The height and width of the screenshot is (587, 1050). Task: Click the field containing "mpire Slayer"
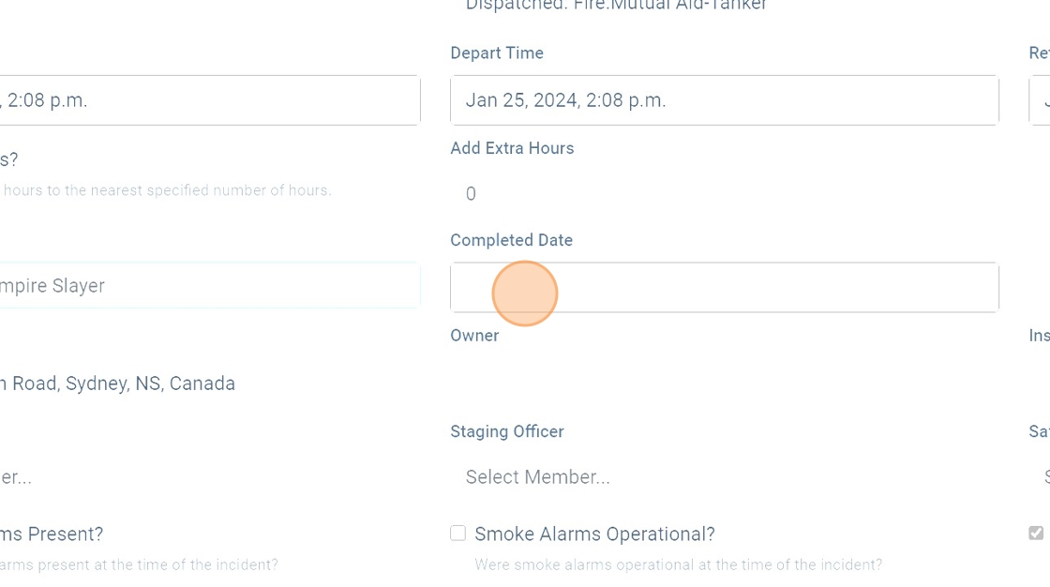tap(206, 286)
